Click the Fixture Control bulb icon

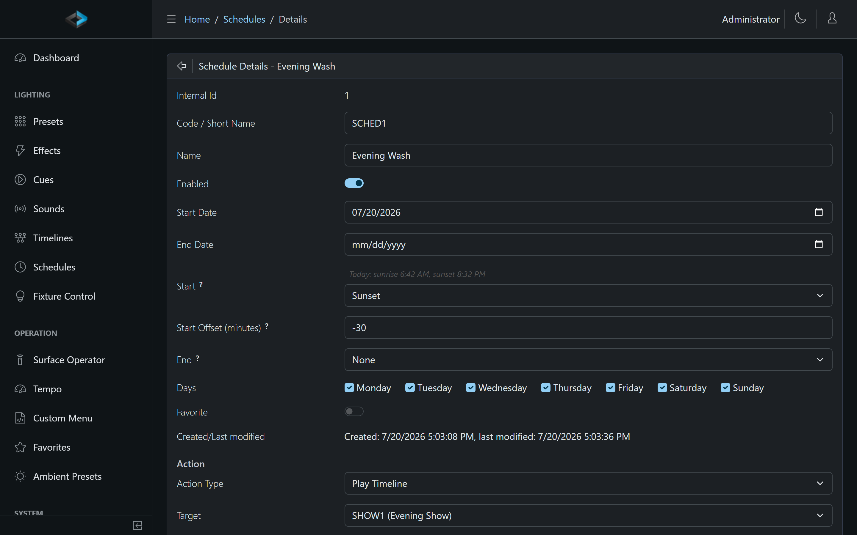point(20,296)
